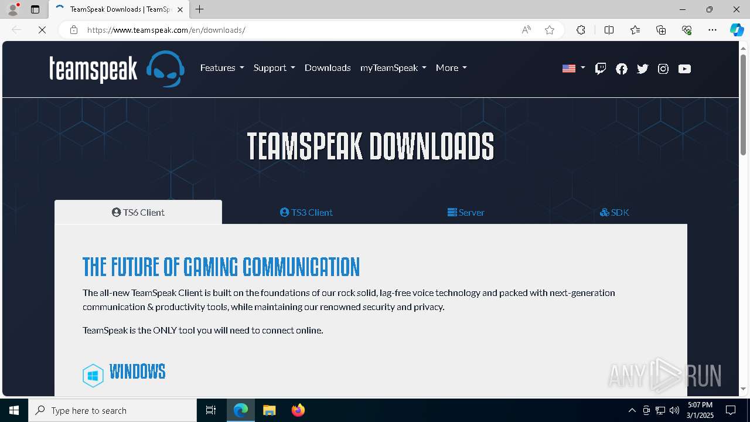Close the TeamSpeak Downloads tab
The image size is (750, 422).
(180, 9)
